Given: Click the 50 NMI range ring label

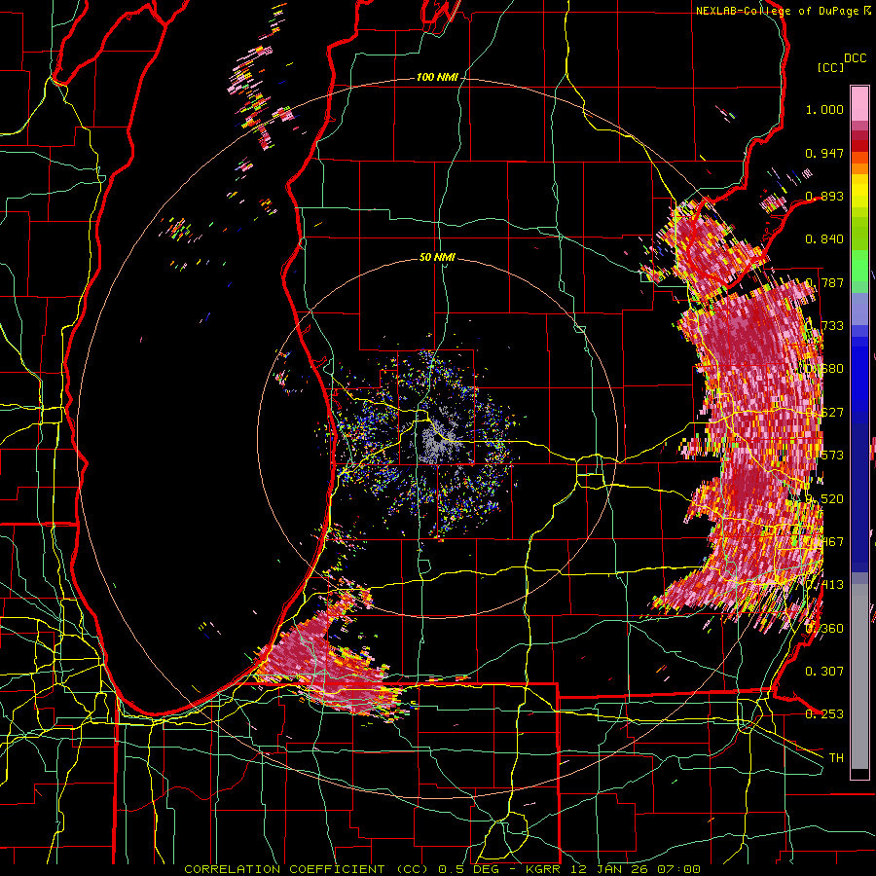Looking at the screenshot, I should click(437, 258).
